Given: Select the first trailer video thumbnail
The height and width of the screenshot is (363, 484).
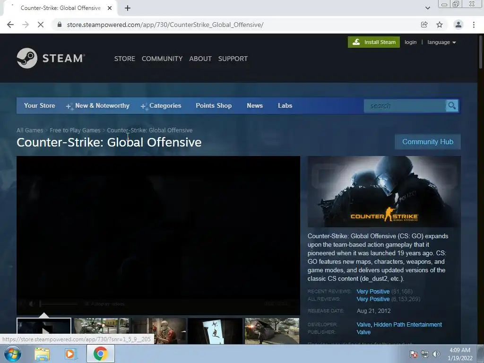Looking at the screenshot, I should (x=44, y=331).
